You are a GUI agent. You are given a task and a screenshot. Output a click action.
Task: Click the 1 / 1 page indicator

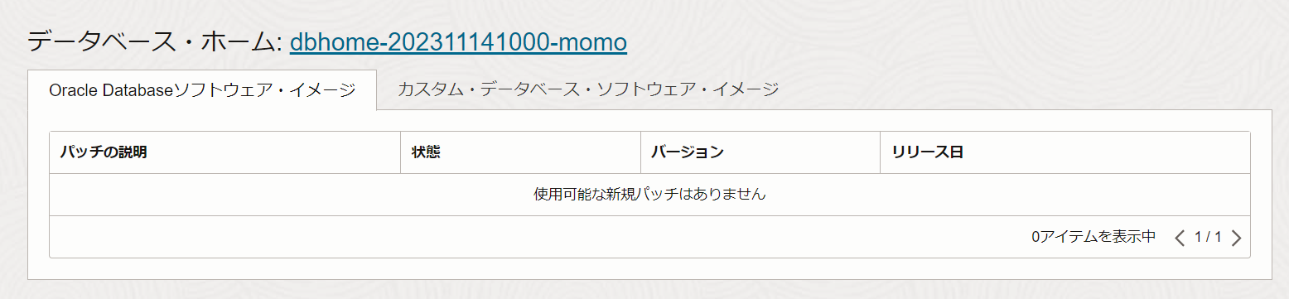tap(1208, 238)
